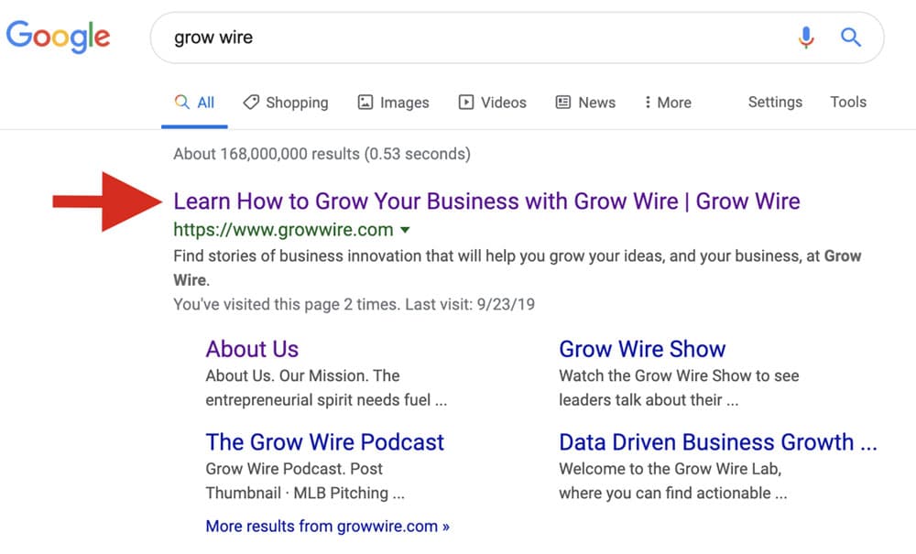
Task: Switch to the Shopping tab
Action: pyautogui.click(x=286, y=103)
